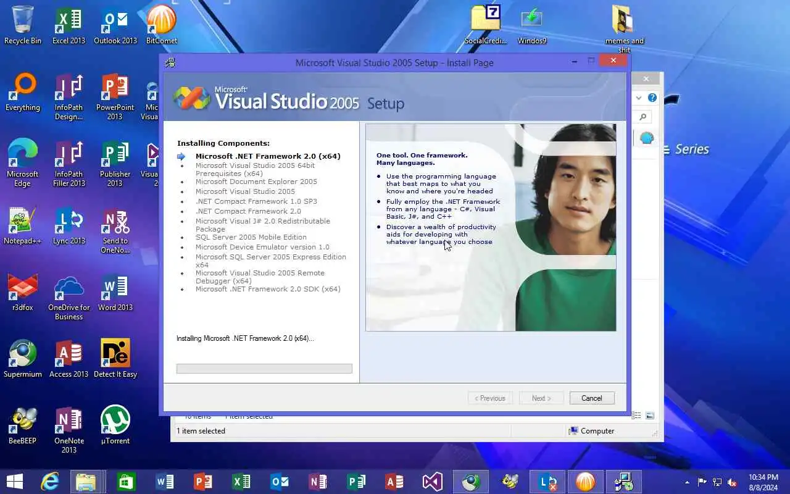Click the search box in Explorer window
The height and width of the screenshot is (494, 790).
tap(642, 117)
